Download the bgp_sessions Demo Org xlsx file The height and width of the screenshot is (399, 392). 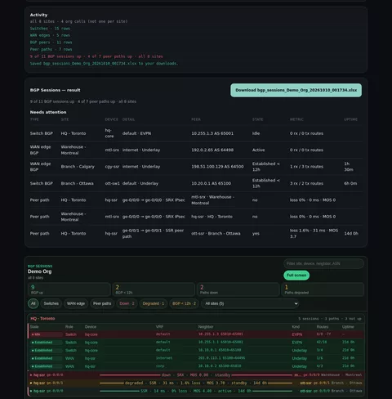pos(296,90)
